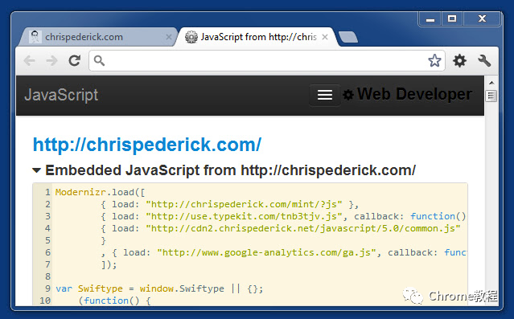Screen dimensions: 514x319
Task: Click the browser forward arrow
Action: point(51,60)
